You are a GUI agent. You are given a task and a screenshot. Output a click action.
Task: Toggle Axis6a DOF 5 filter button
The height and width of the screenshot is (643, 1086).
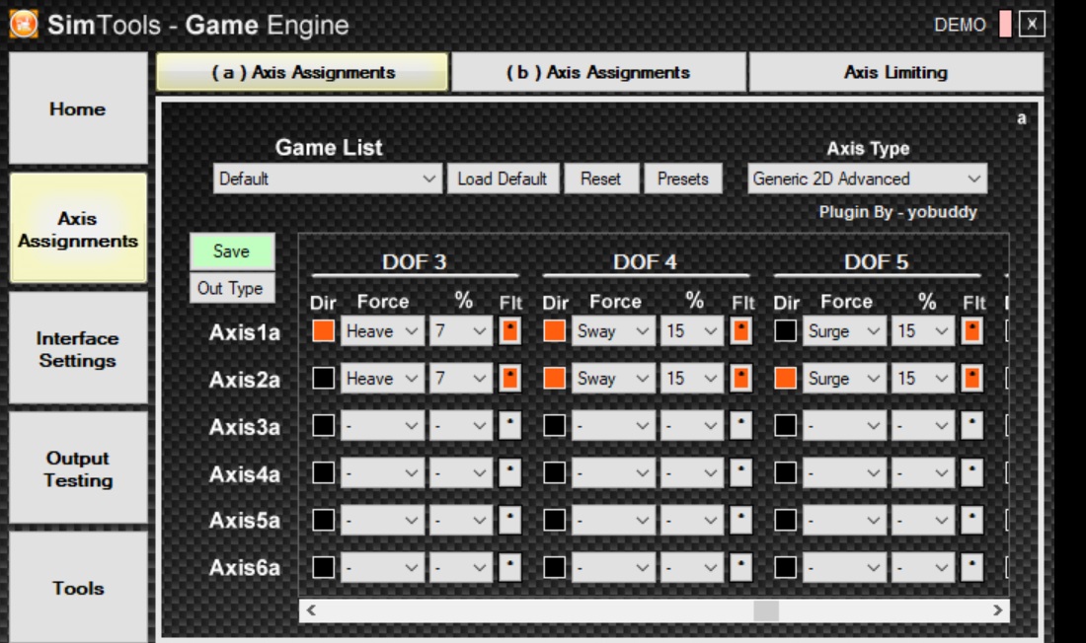point(972,567)
